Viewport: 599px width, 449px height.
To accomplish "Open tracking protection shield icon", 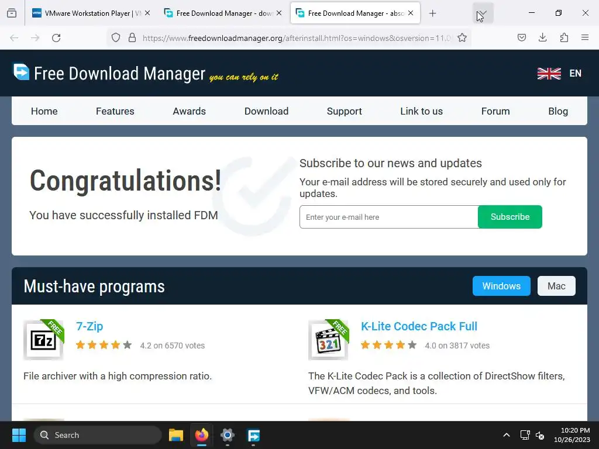I will [116, 38].
